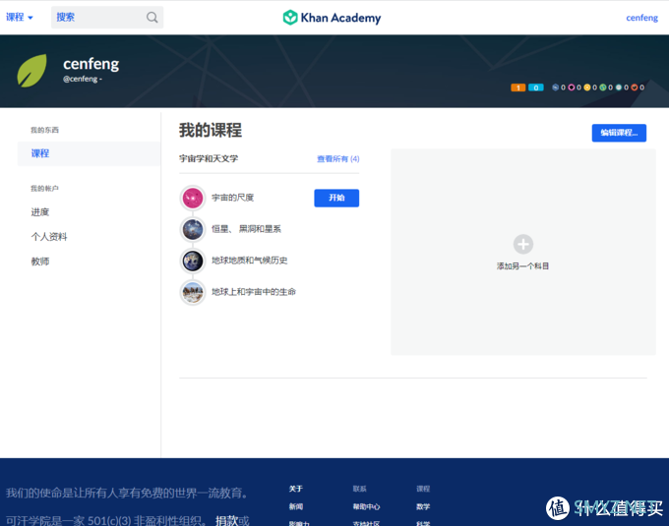Open the 恒星、黑洞和星系 unit icon
669x526 pixels.
pyautogui.click(x=193, y=229)
